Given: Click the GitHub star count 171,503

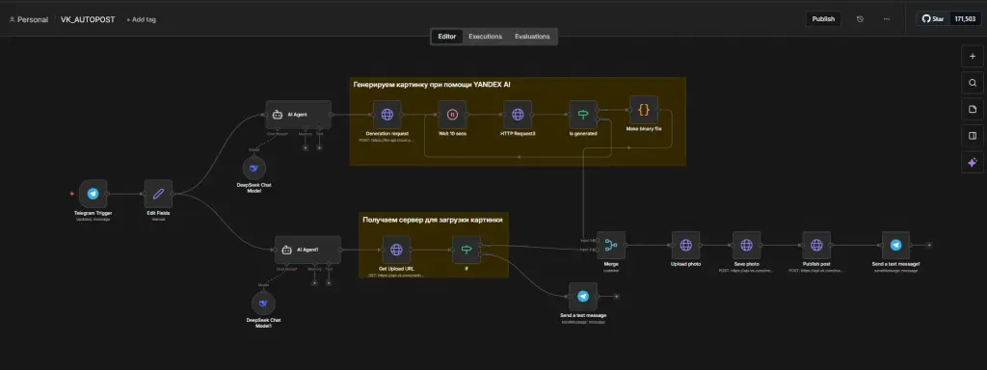Looking at the screenshot, I should [965, 19].
